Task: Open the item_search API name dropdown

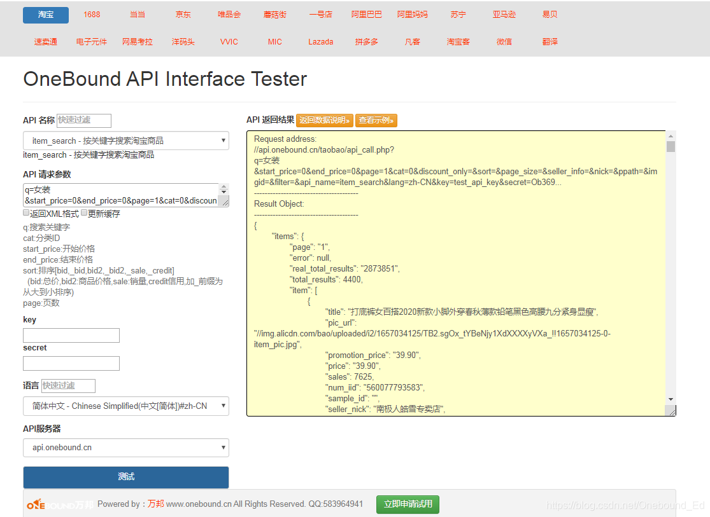Action: 126,141
